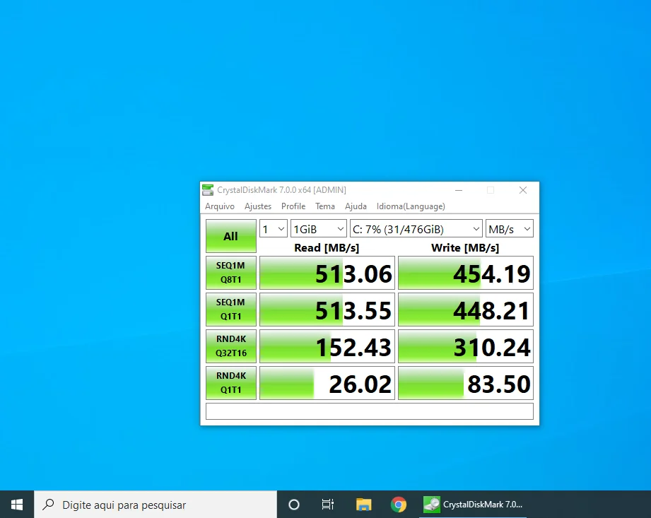Click the CrystalDiskMark title bar app icon
This screenshot has height=518, width=651.
click(x=208, y=190)
